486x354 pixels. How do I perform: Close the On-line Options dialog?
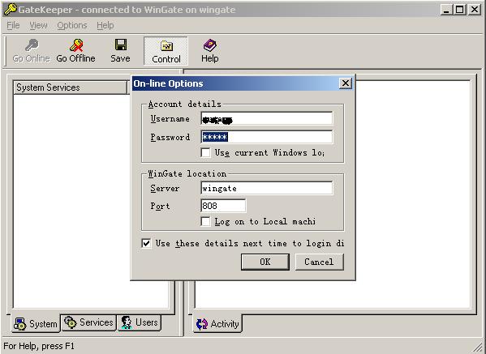(346, 83)
